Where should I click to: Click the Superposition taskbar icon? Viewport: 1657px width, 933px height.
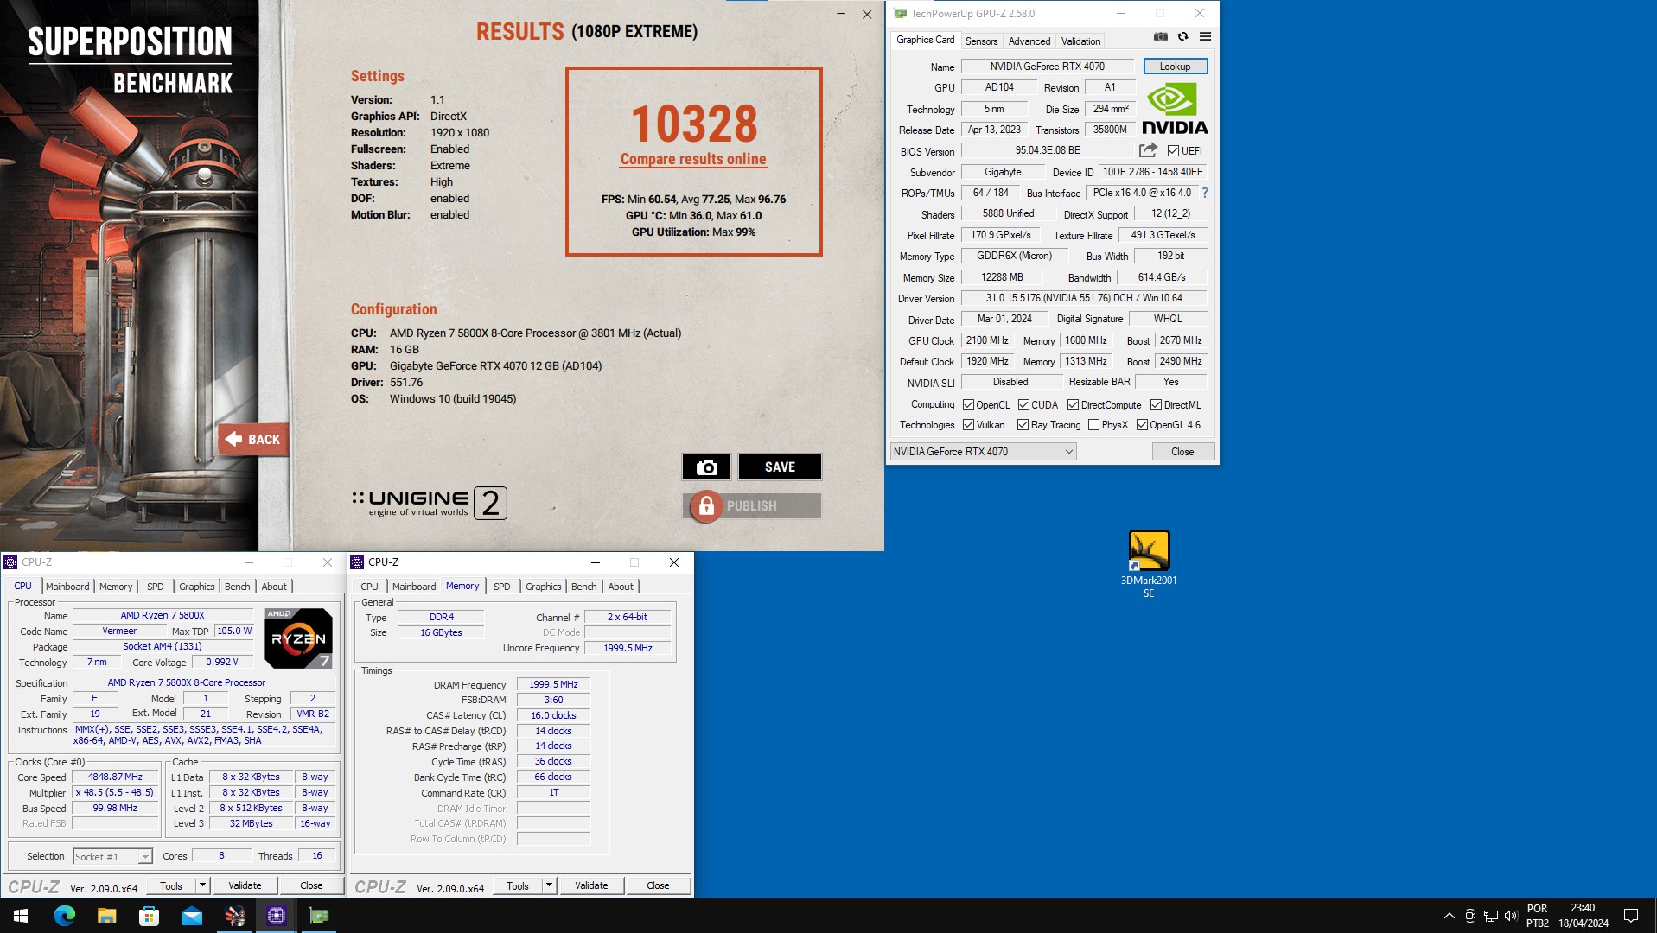coord(234,916)
